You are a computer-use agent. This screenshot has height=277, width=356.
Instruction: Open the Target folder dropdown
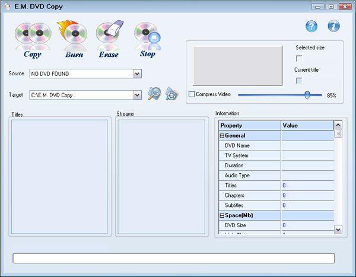(137, 95)
